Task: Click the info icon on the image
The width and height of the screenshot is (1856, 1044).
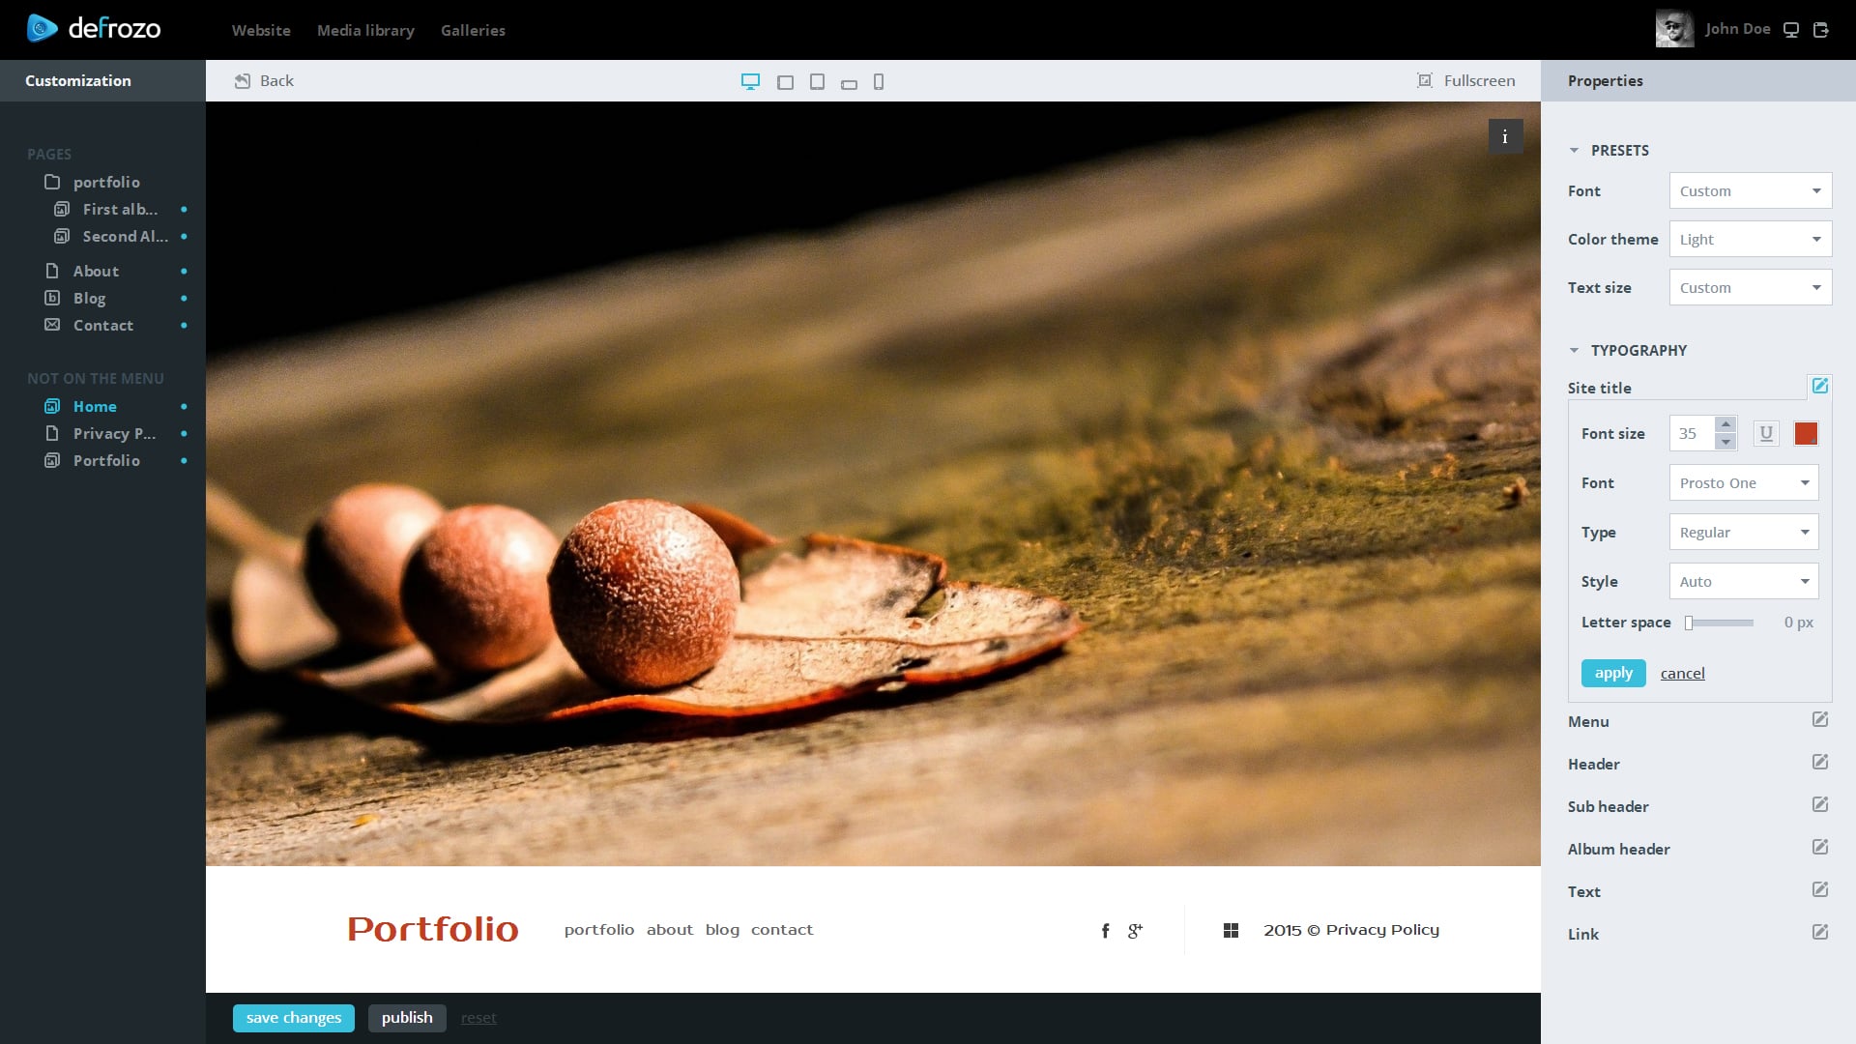Action: tap(1505, 137)
